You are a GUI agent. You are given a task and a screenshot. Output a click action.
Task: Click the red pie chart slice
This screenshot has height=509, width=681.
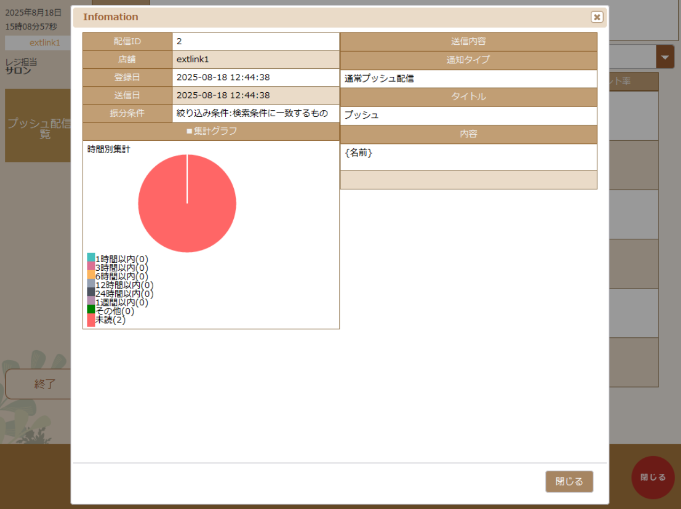pyautogui.click(x=187, y=203)
